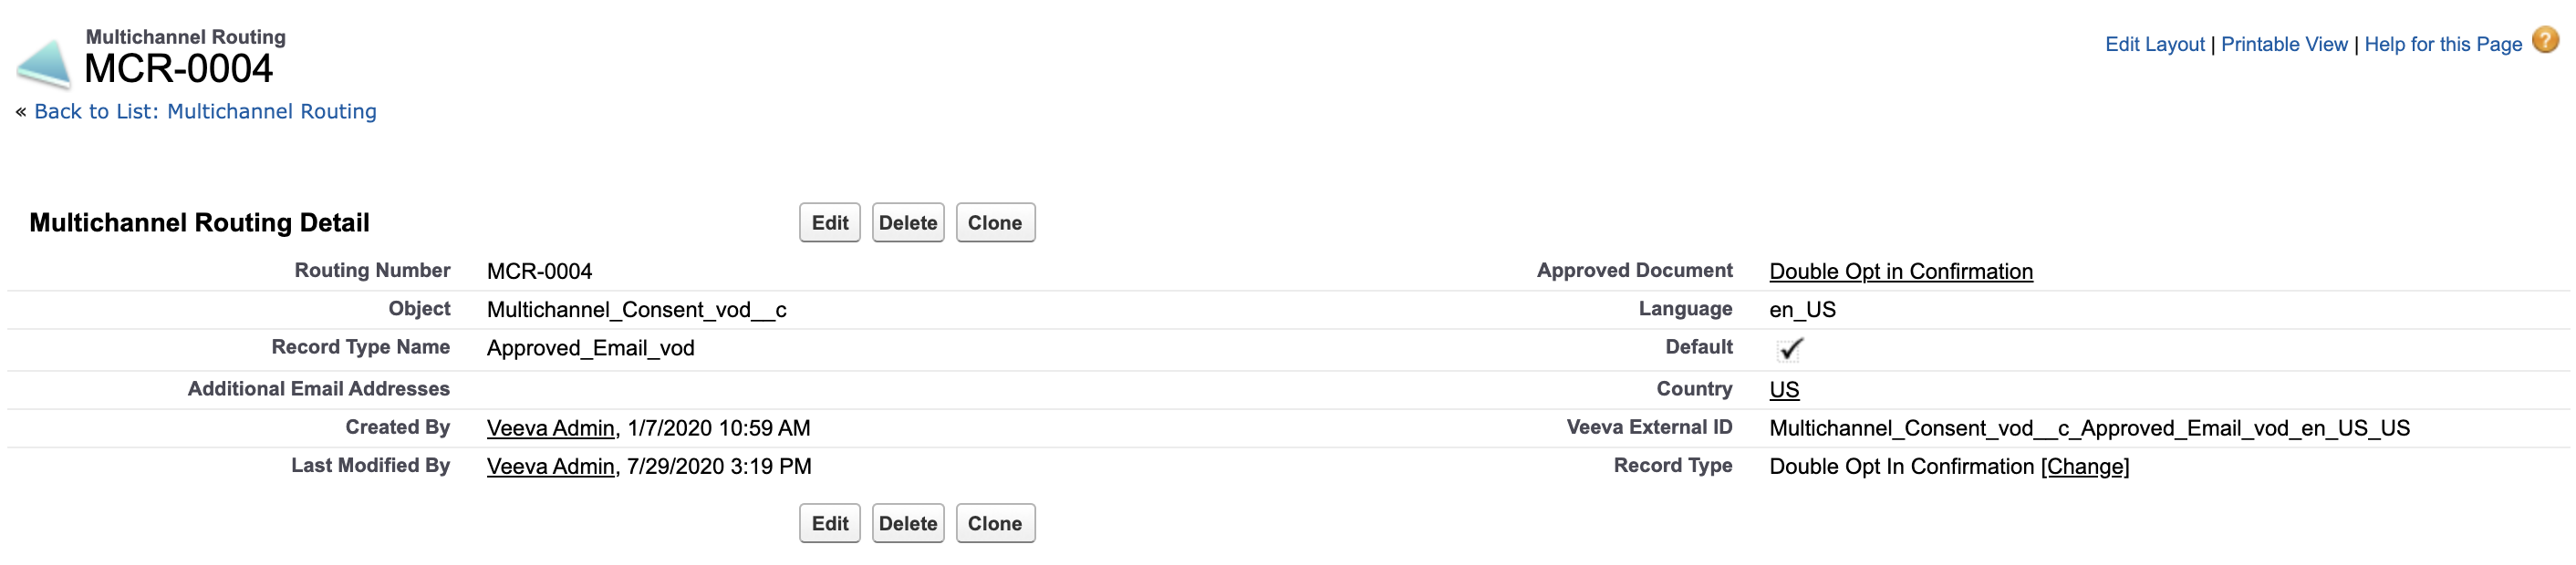This screenshot has height=565, width=2576.
Task: Open Back to List: Multichannel Routing
Action: (x=205, y=112)
